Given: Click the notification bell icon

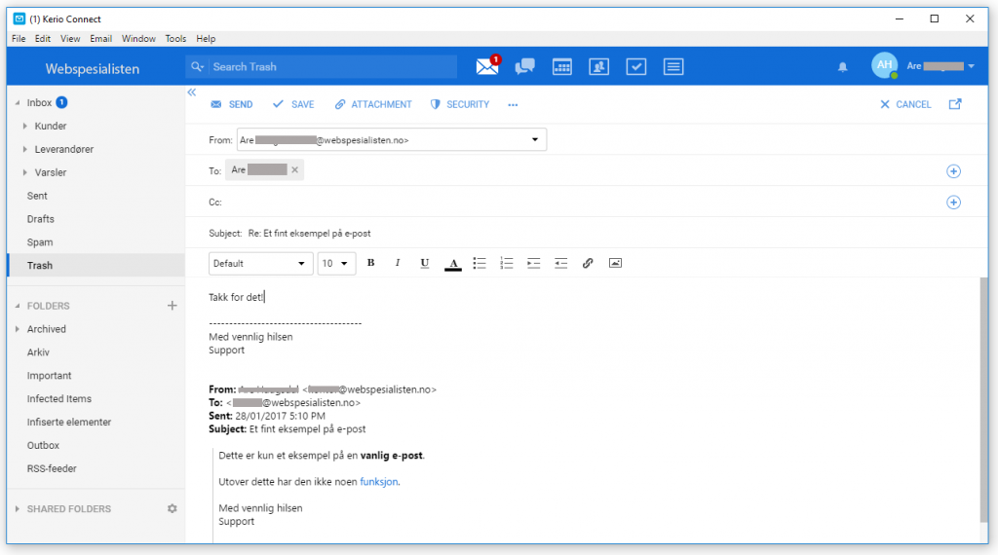Looking at the screenshot, I should tap(843, 67).
